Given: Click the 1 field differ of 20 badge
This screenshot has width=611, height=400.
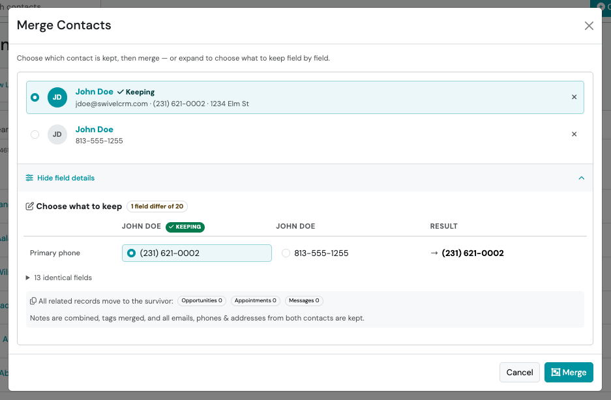Looking at the screenshot, I should [157, 207].
